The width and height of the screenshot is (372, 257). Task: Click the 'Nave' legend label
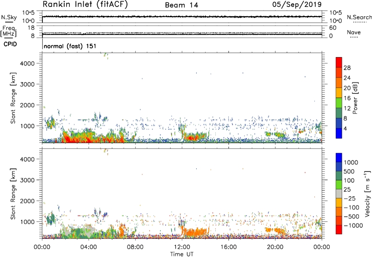(354, 32)
